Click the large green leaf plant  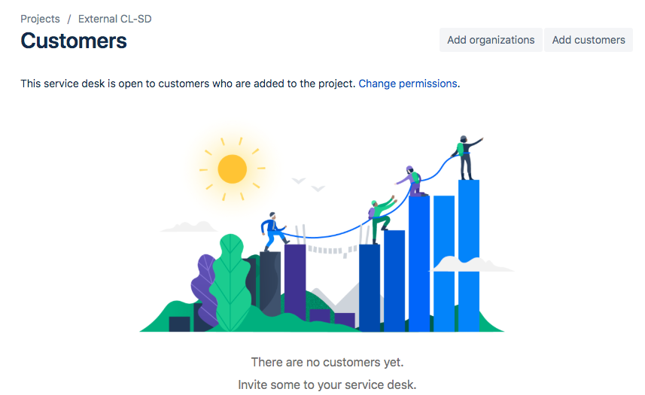231,282
